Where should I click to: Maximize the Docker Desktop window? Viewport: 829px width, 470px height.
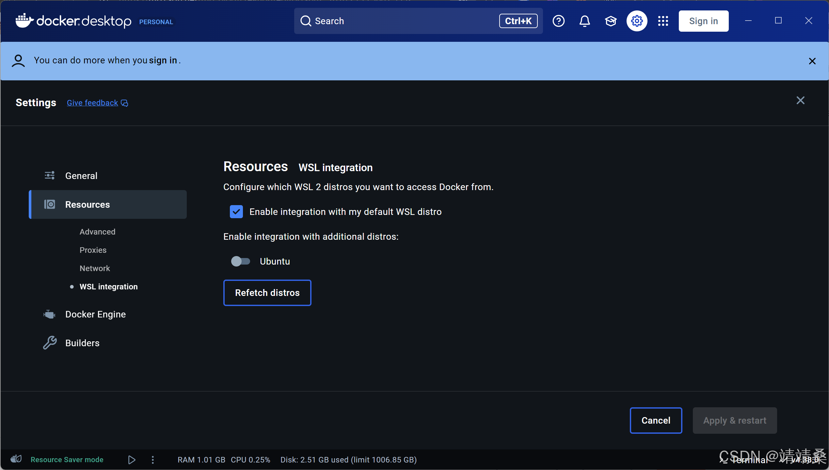point(778,21)
